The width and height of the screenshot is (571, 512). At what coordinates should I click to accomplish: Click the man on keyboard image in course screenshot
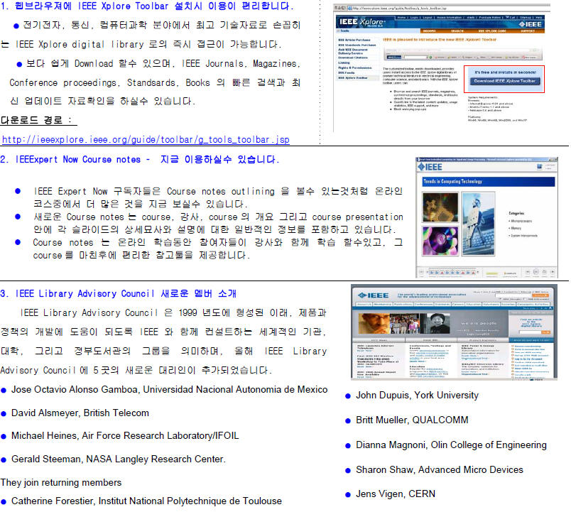click(479, 224)
